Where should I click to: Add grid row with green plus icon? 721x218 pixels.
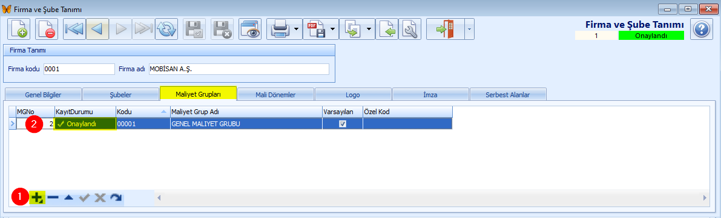pyautogui.click(x=38, y=198)
